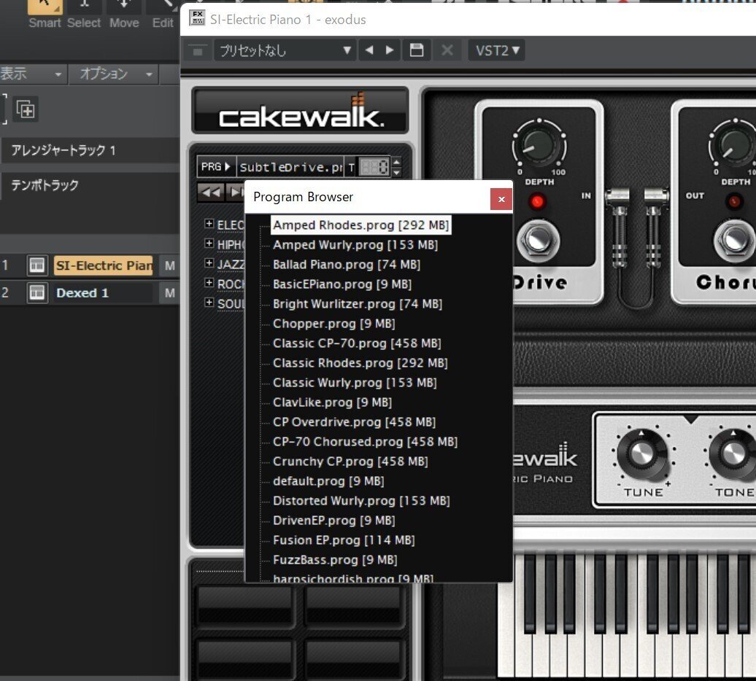
Task: Click the previous preset arrow button
Action: 370,50
